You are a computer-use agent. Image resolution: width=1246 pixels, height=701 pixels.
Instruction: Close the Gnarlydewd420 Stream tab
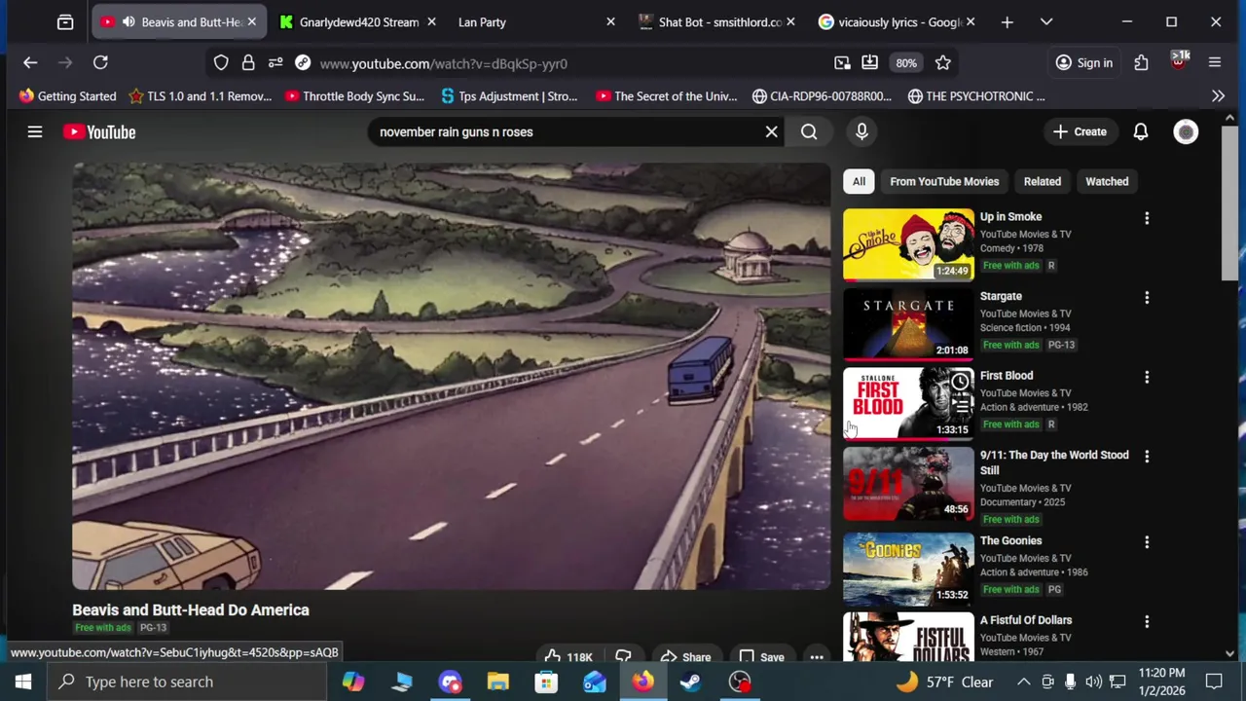tap(431, 21)
